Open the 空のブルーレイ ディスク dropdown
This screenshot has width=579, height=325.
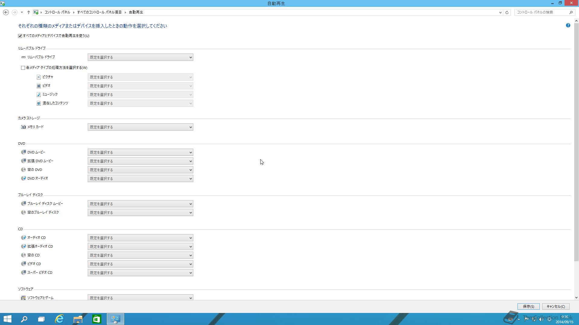click(141, 212)
